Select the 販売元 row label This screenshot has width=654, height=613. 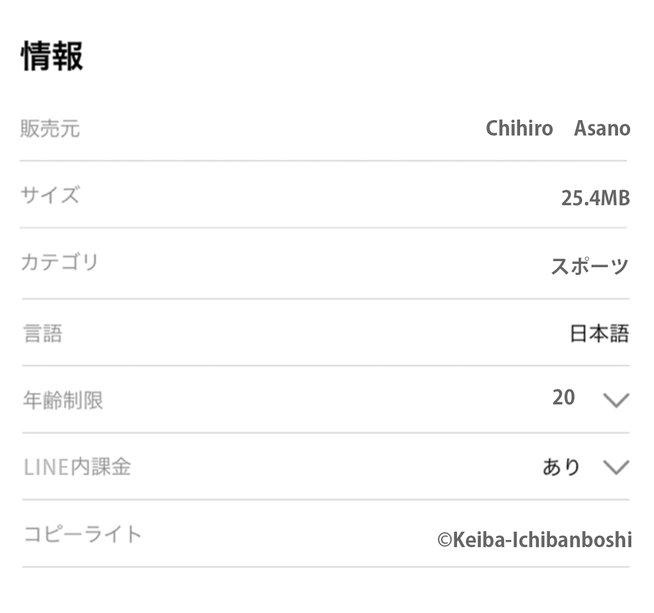[x=50, y=129]
